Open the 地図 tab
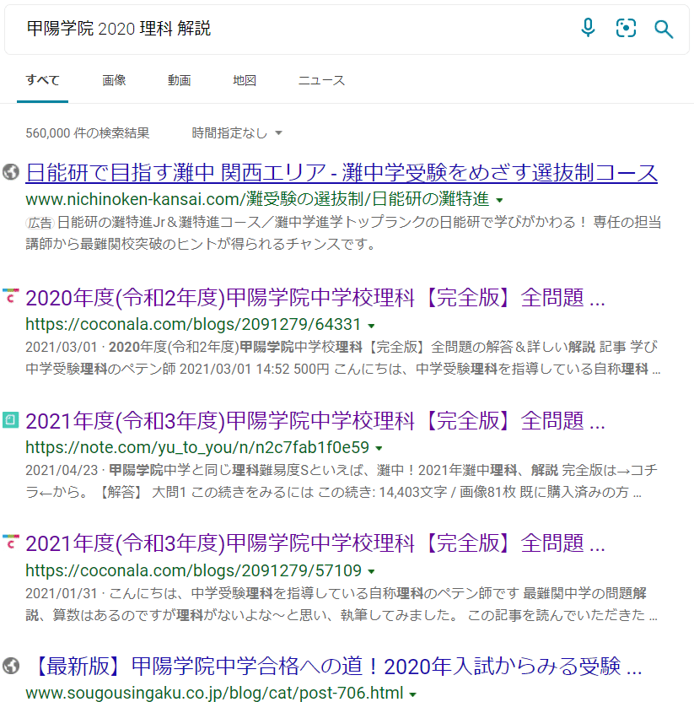Viewport: 694px width, 702px height. tap(245, 81)
